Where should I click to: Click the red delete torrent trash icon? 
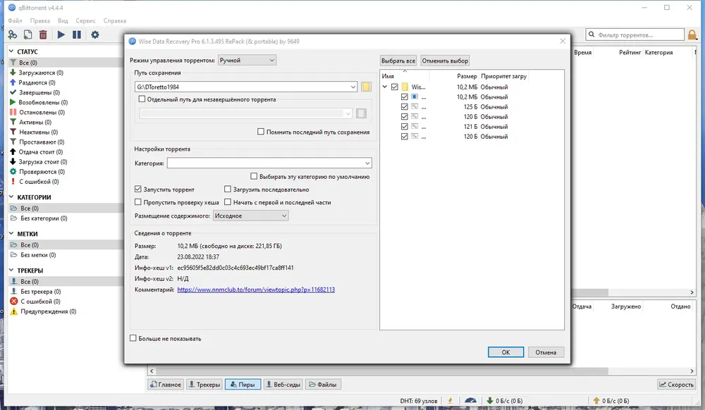pos(43,35)
